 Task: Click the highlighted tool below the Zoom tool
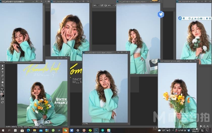(x=3, y=89)
